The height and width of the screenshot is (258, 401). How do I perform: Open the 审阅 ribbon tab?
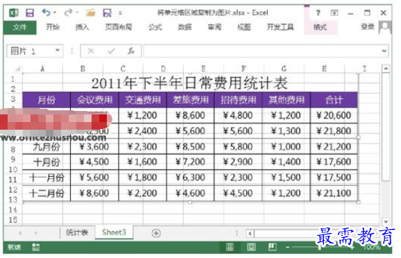point(214,27)
